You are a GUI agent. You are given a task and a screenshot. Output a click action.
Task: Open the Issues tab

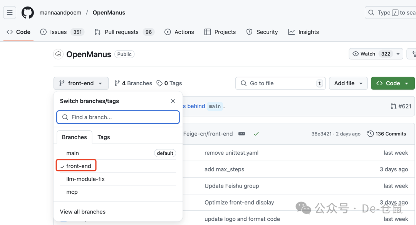[x=62, y=32]
